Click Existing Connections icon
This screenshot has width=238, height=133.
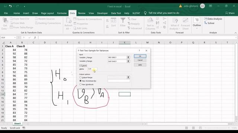(x=36, y=23)
